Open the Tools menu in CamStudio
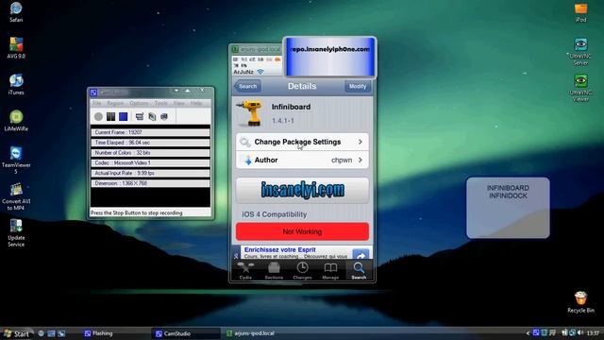604x340 pixels. (161, 103)
